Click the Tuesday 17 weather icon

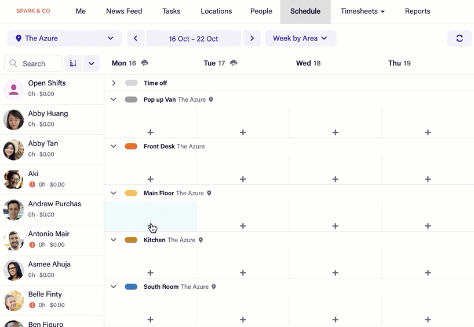(234, 63)
